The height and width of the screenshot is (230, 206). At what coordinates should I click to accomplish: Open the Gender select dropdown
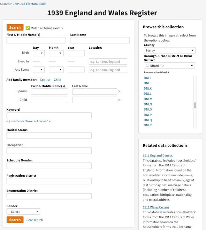point(23,211)
